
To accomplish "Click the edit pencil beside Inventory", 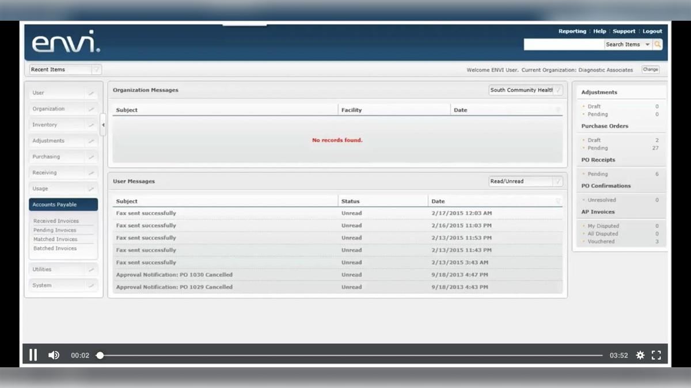I will pos(92,124).
